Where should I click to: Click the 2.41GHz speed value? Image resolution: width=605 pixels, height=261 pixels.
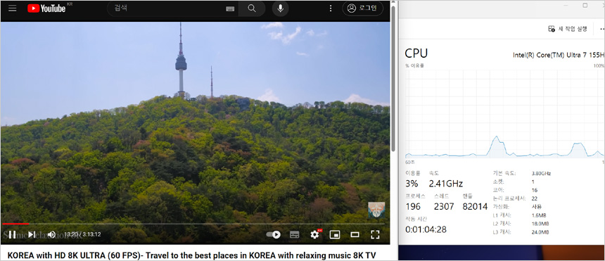pyautogui.click(x=445, y=184)
